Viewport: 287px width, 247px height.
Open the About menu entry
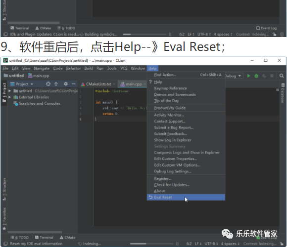(x=186, y=191)
